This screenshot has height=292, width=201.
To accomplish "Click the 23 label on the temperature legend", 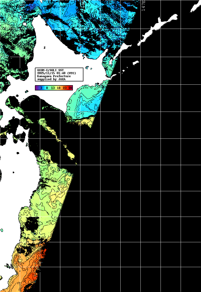I will tap(65, 88).
